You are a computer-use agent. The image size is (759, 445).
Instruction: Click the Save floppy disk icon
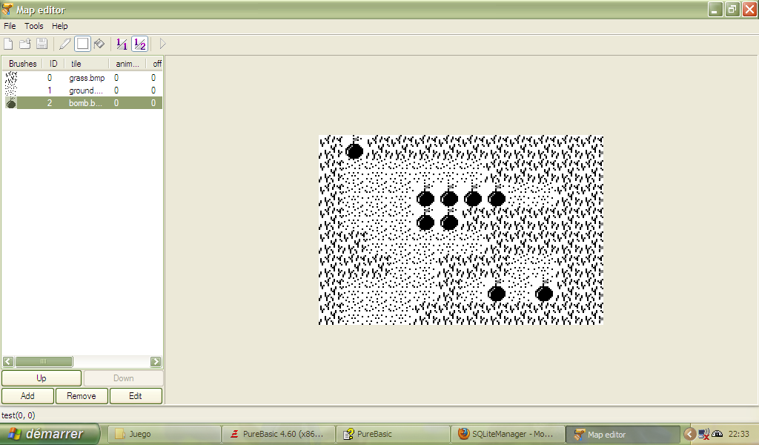tap(42, 44)
